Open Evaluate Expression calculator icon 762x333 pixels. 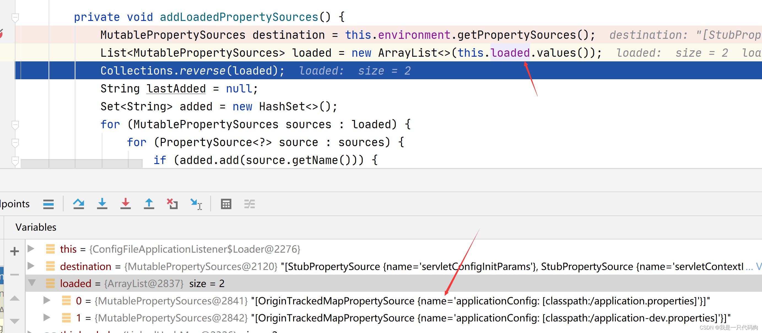(226, 204)
